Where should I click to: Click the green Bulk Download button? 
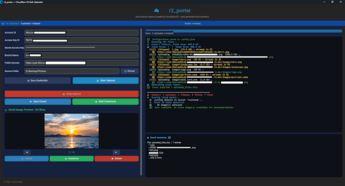[106, 102]
